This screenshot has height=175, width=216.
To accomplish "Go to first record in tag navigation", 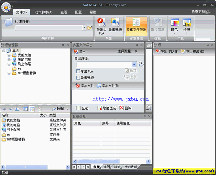I will tap(74, 167).
